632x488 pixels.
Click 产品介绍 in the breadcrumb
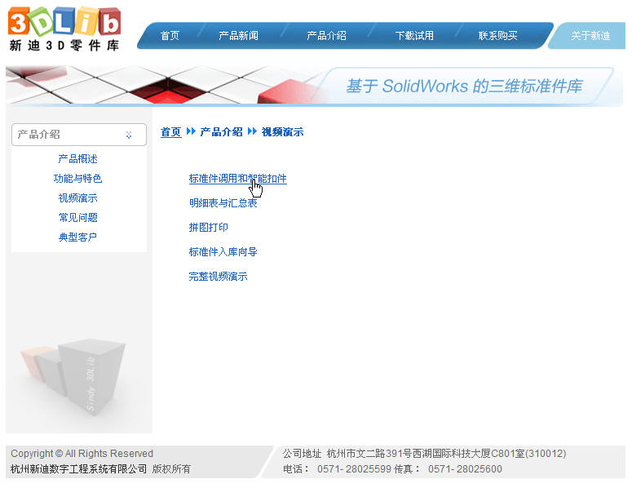point(221,132)
